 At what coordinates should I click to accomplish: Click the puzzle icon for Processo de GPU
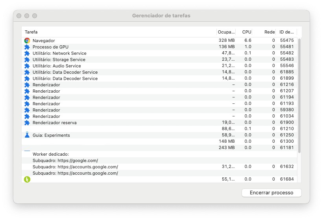(x=27, y=47)
